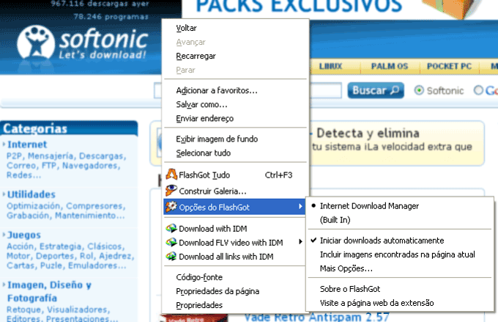Switch to the POCKET PC tab
The width and height of the screenshot is (498, 322).
[x=449, y=66]
